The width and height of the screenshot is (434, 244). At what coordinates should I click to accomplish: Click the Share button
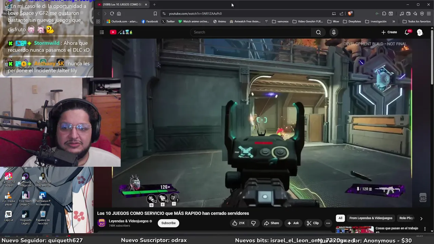pos(272,223)
